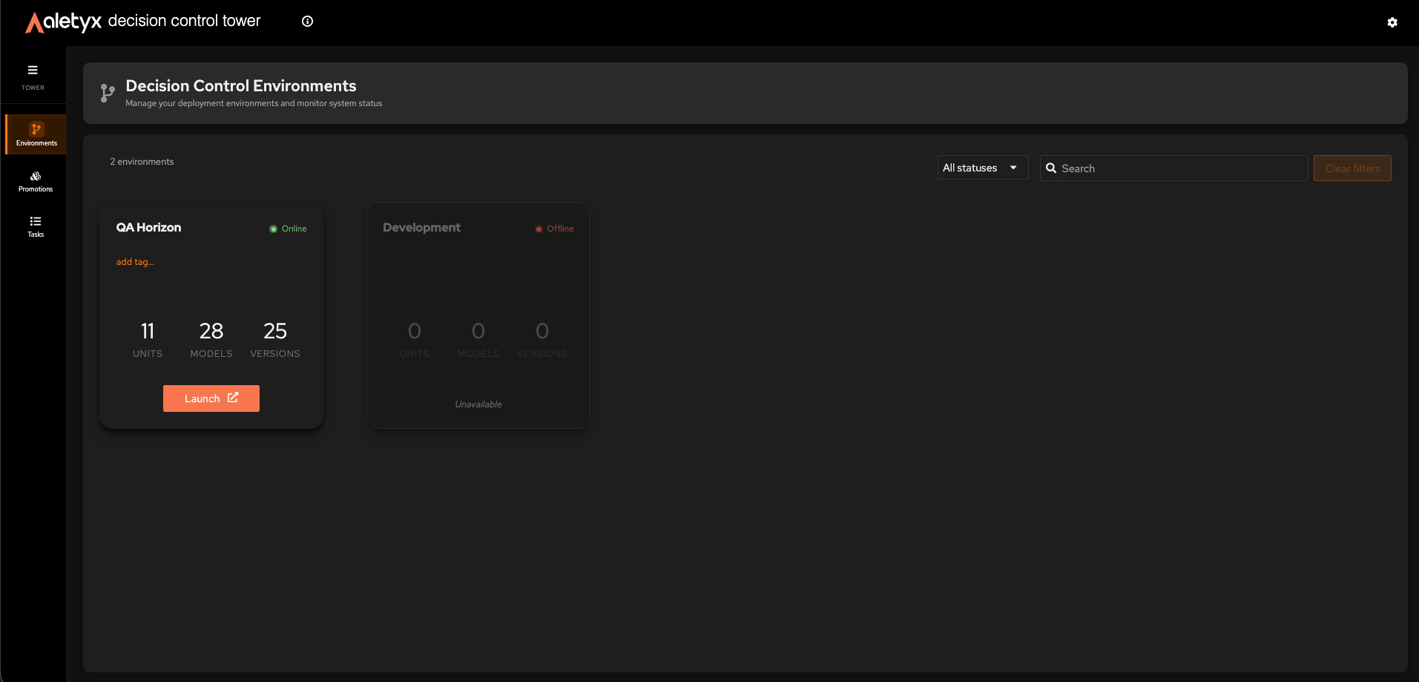1419x682 pixels.
Task: Click the Offline status on Development card
Action: [554, 229]
